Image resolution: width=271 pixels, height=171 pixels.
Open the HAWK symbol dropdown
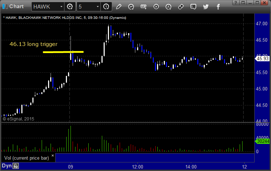[61, 7]
